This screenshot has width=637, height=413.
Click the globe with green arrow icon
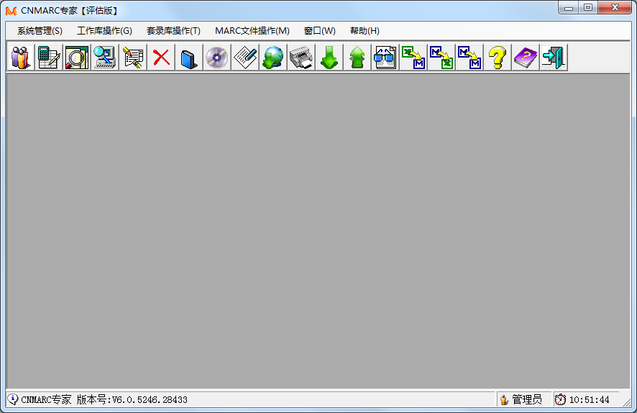[x=272, y=58]
